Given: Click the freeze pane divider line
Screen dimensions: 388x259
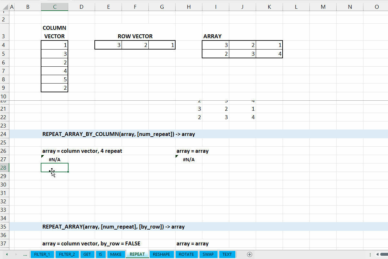Looking at the screenshot, I should coord(194,100).
